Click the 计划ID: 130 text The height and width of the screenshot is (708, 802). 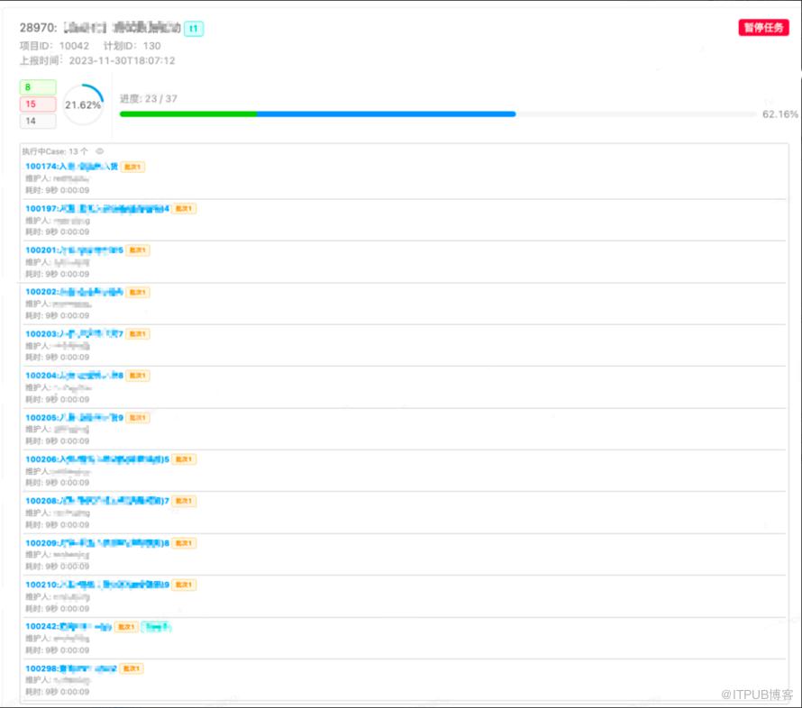pyautogui.click(x=132, y=46)
